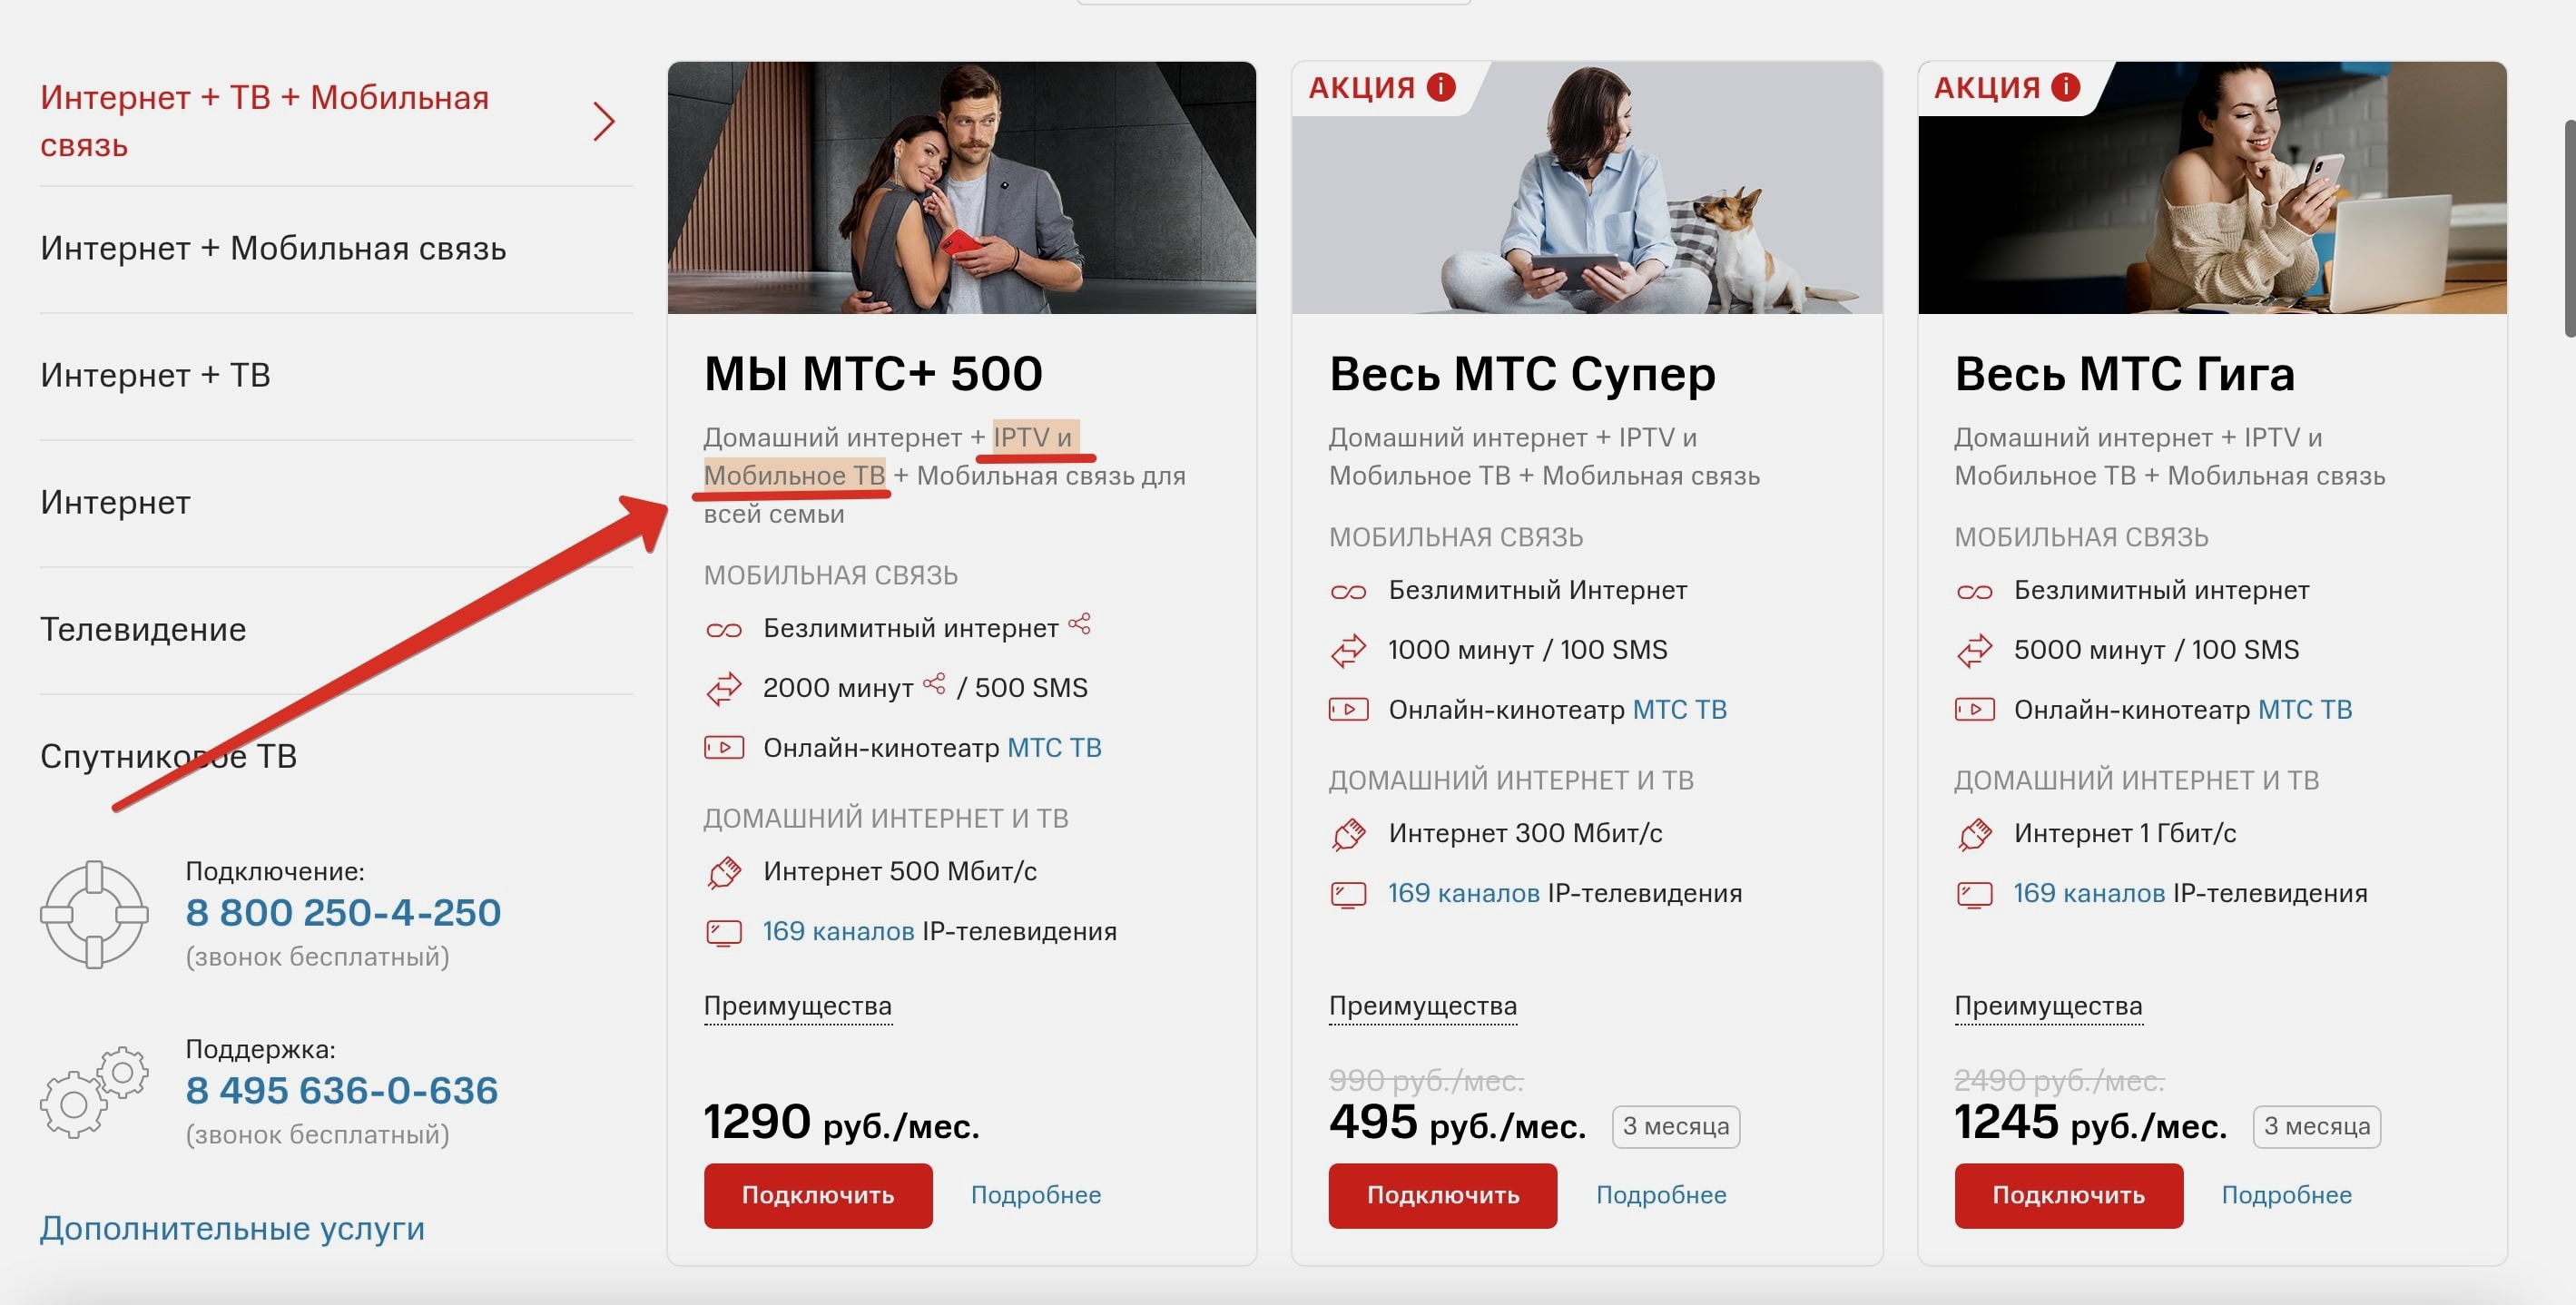Screen dimensions: 2576x1305
Task: Click share icon next to 2000 минут
Action: pyautogui.click(x=934, y=684)
